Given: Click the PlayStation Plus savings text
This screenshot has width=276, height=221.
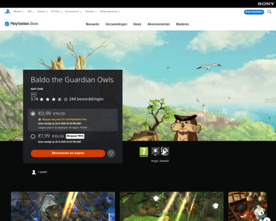Looking at the screenshot, I should [64, 119].
